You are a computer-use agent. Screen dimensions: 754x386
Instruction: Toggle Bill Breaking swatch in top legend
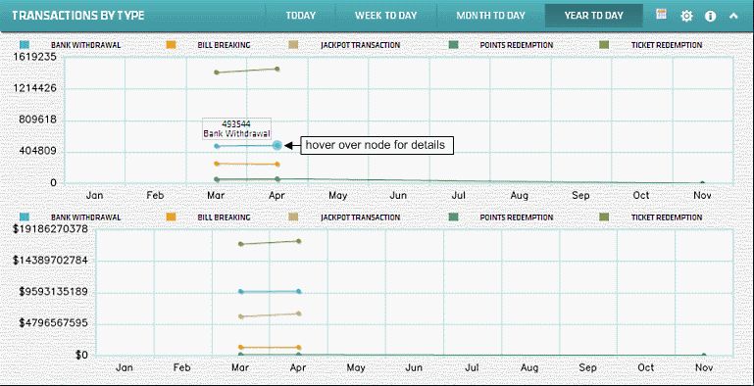pyautogui.click(x=171, y=45)
